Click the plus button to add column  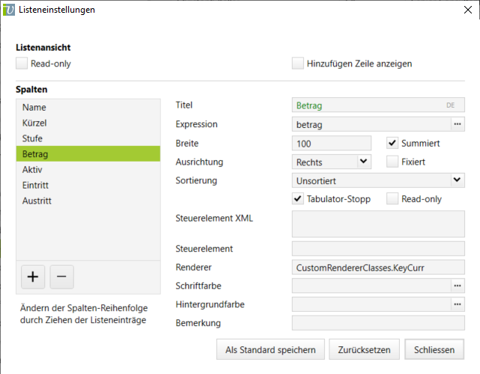tap(33, 277)
